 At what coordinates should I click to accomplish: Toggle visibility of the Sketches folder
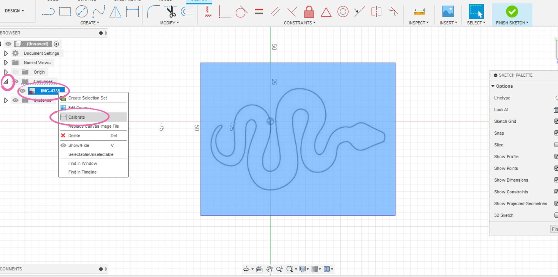(x=15, y=100)
